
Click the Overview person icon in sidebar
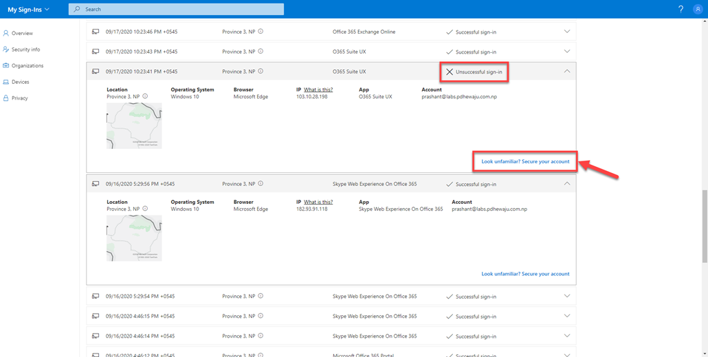6,33
